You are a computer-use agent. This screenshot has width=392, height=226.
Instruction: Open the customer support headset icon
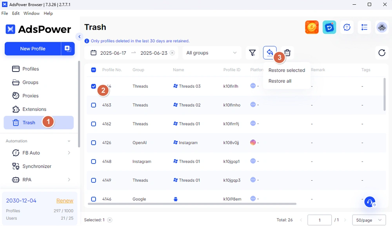(370, 202)
